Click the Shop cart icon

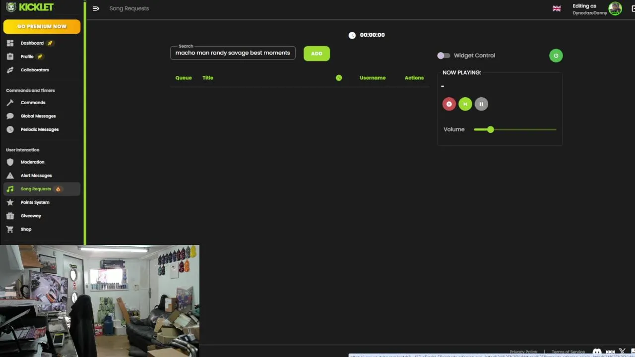pos(10,229)
